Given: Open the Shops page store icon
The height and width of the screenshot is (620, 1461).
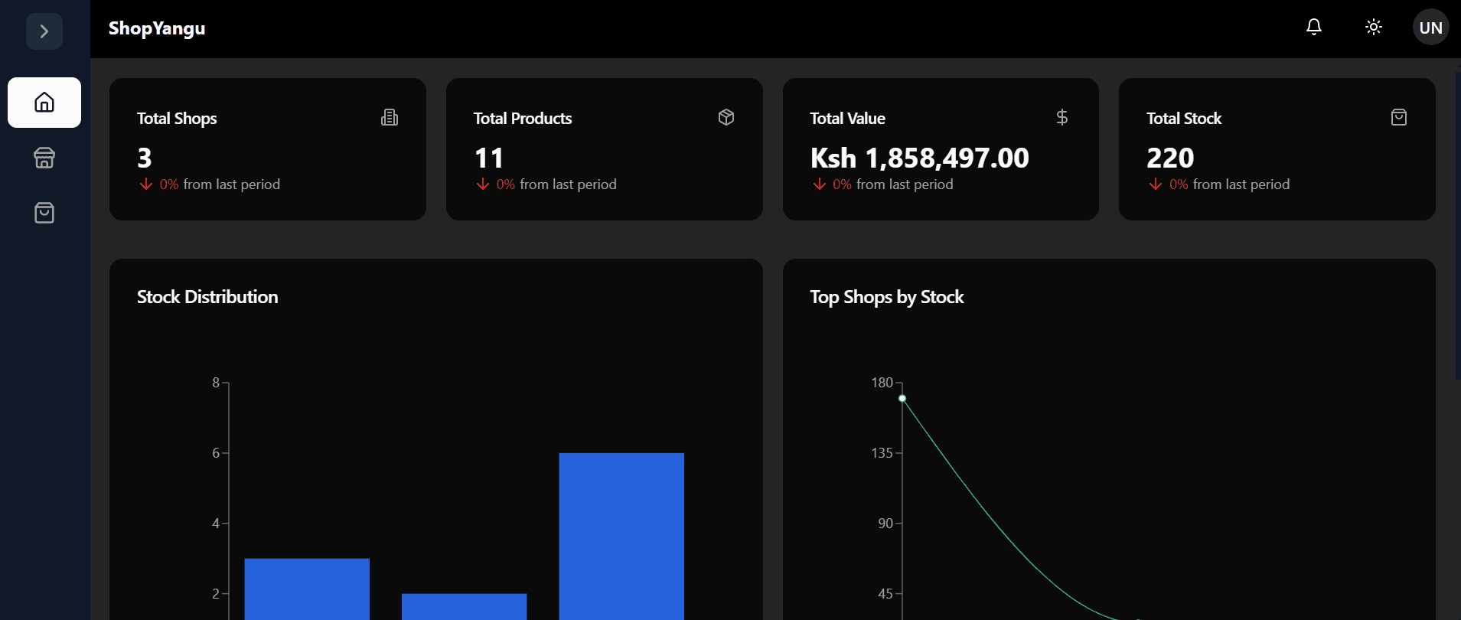Looking at the screenshot, I should click(44, 158).
